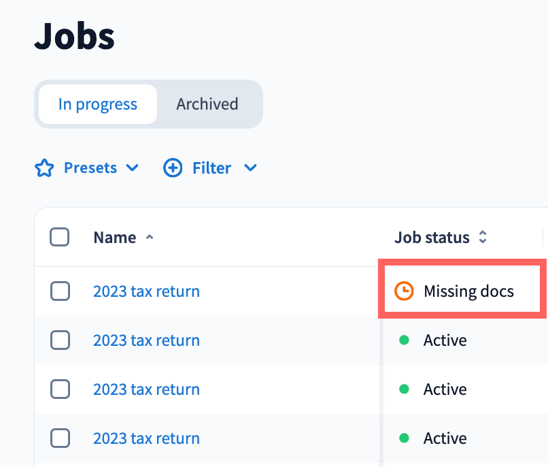Expand the Presets dropdown chevron
Image resolution: width=548 pixels, height=467 pixels.
tap(133, 168)
